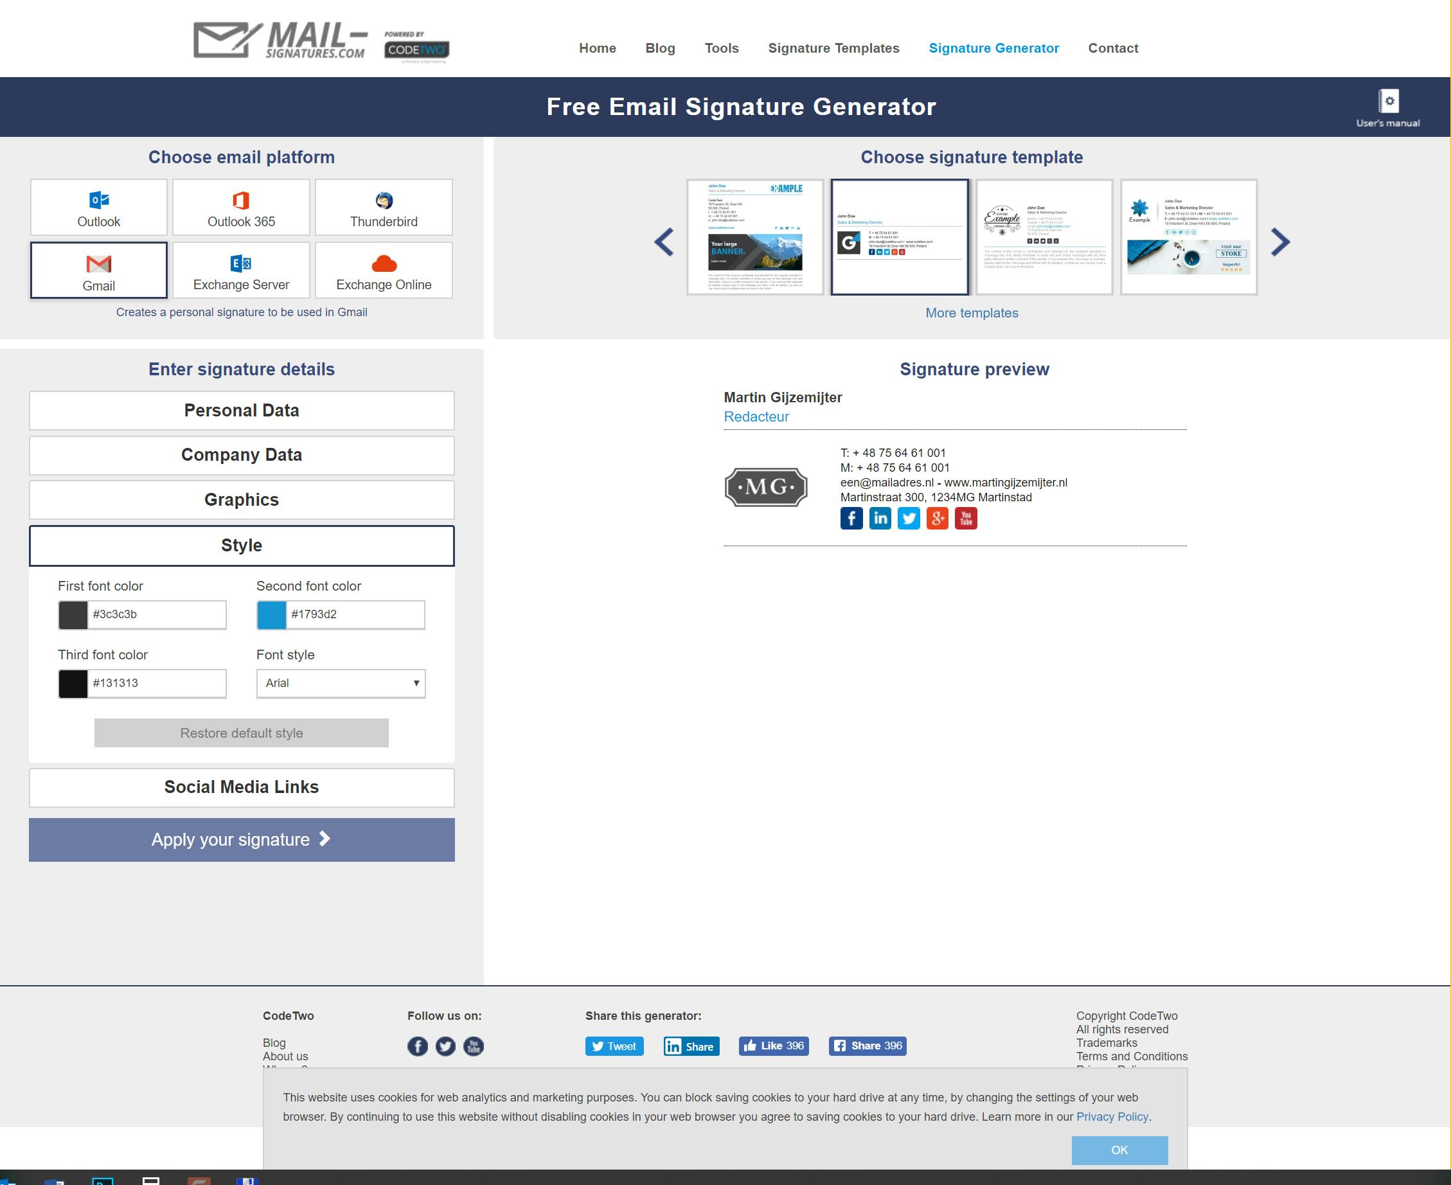
Task: Expand the Social Media Links section
Action: 242,787
